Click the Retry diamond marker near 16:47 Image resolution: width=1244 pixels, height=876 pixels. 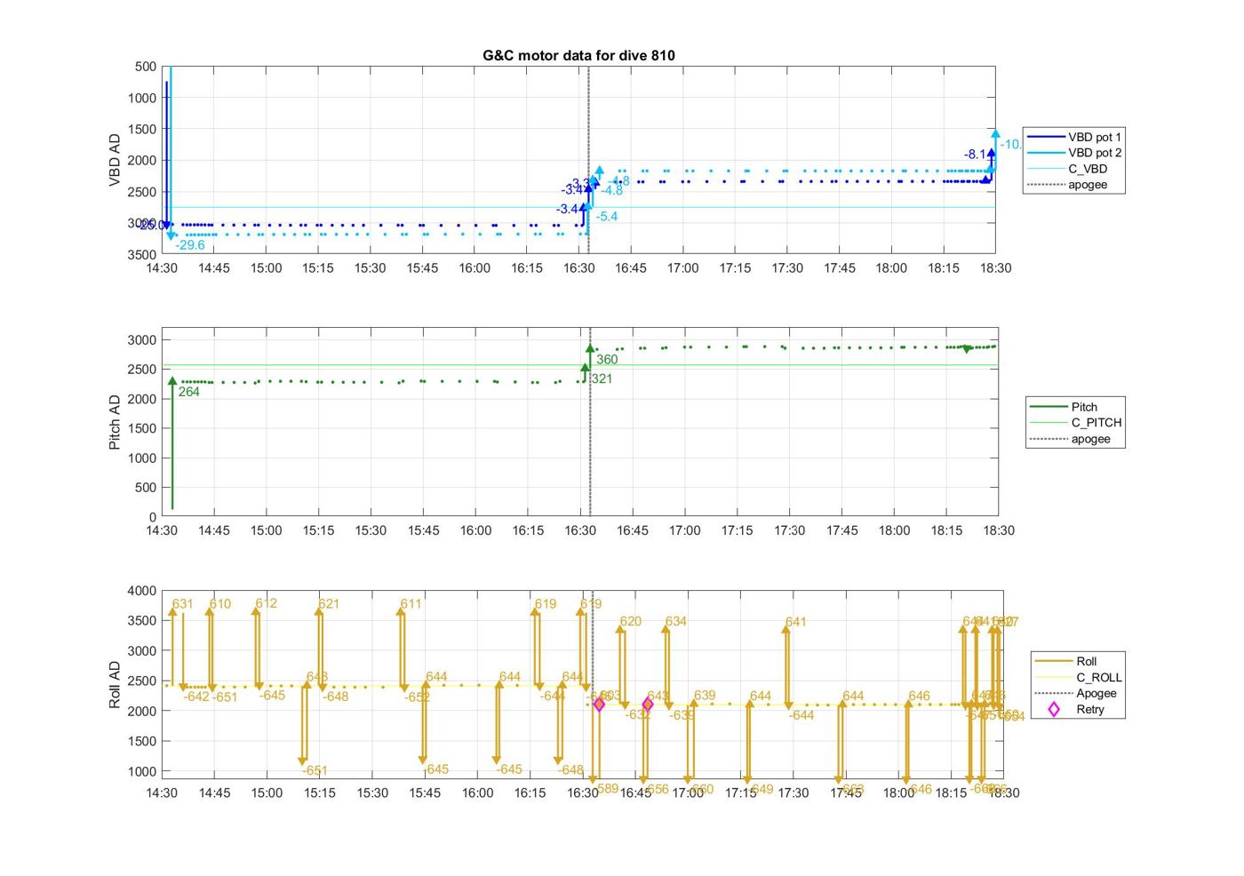(x=648, y=704)
